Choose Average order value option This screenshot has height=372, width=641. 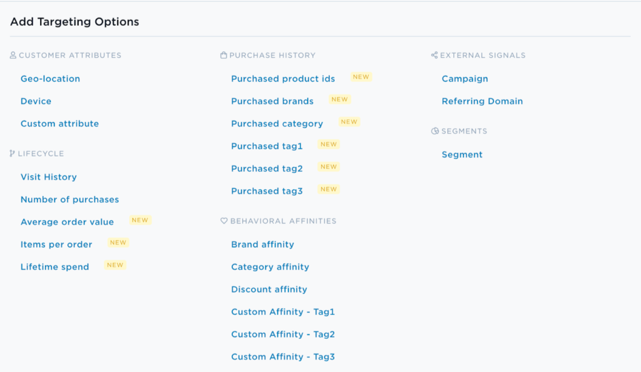tap(68, 222)
